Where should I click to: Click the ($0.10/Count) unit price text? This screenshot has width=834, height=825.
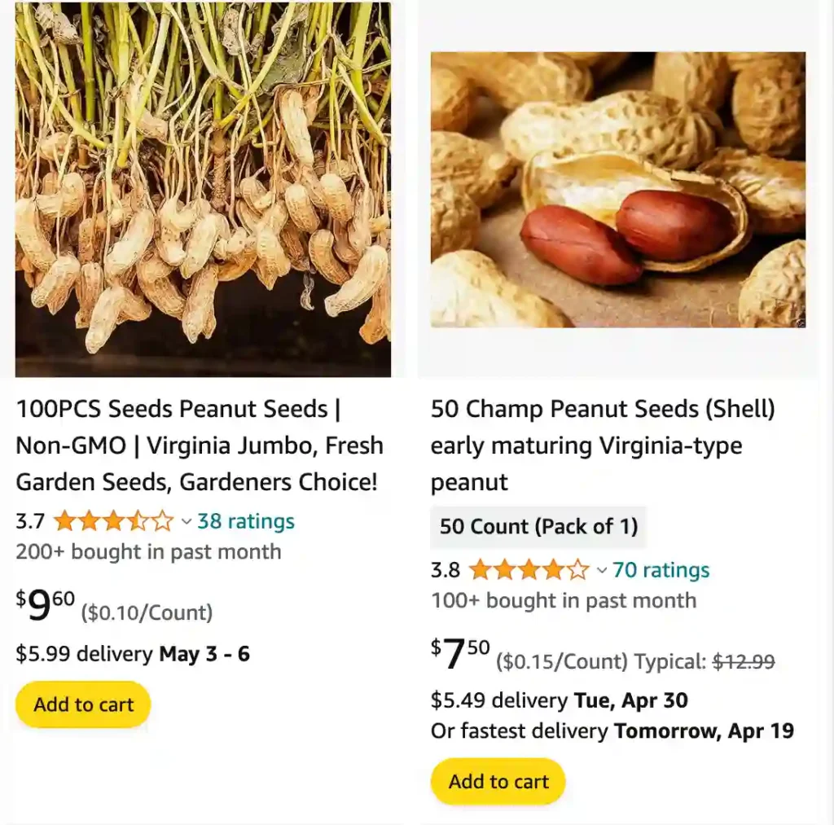pos(147,612)
